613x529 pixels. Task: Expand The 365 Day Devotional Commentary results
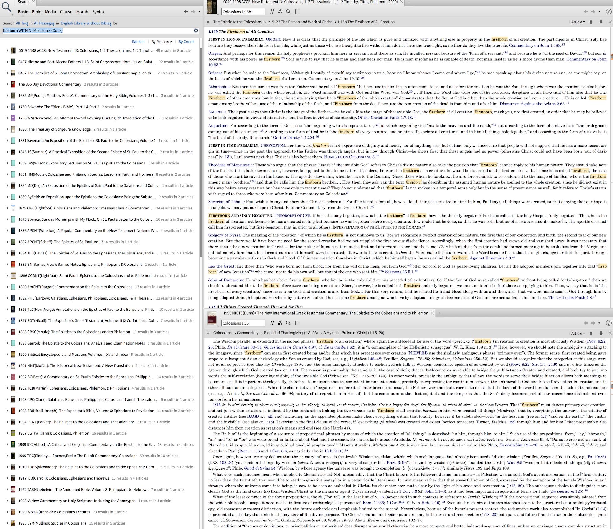8,84
